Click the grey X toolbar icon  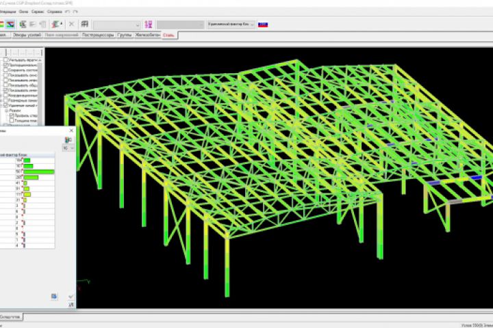[x=72, y=24]
